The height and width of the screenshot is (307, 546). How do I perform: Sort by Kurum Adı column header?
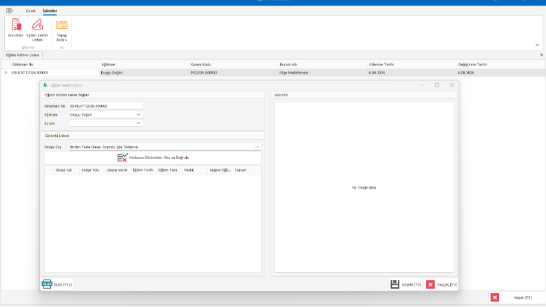(x=322, y=65)
